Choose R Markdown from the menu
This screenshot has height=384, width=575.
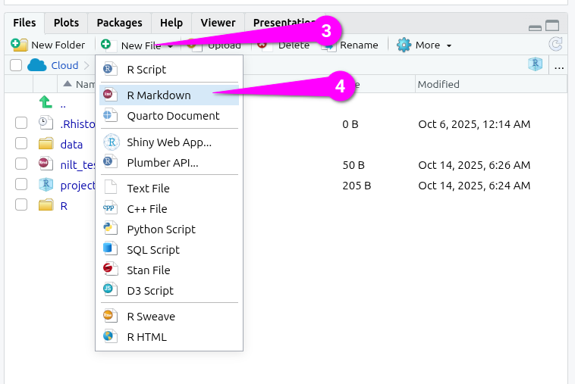tap(169, 95)
